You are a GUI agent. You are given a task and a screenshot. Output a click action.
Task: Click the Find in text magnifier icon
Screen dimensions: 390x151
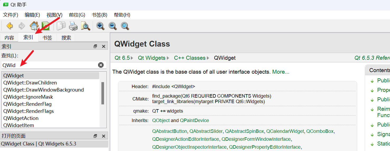(85, 26)
